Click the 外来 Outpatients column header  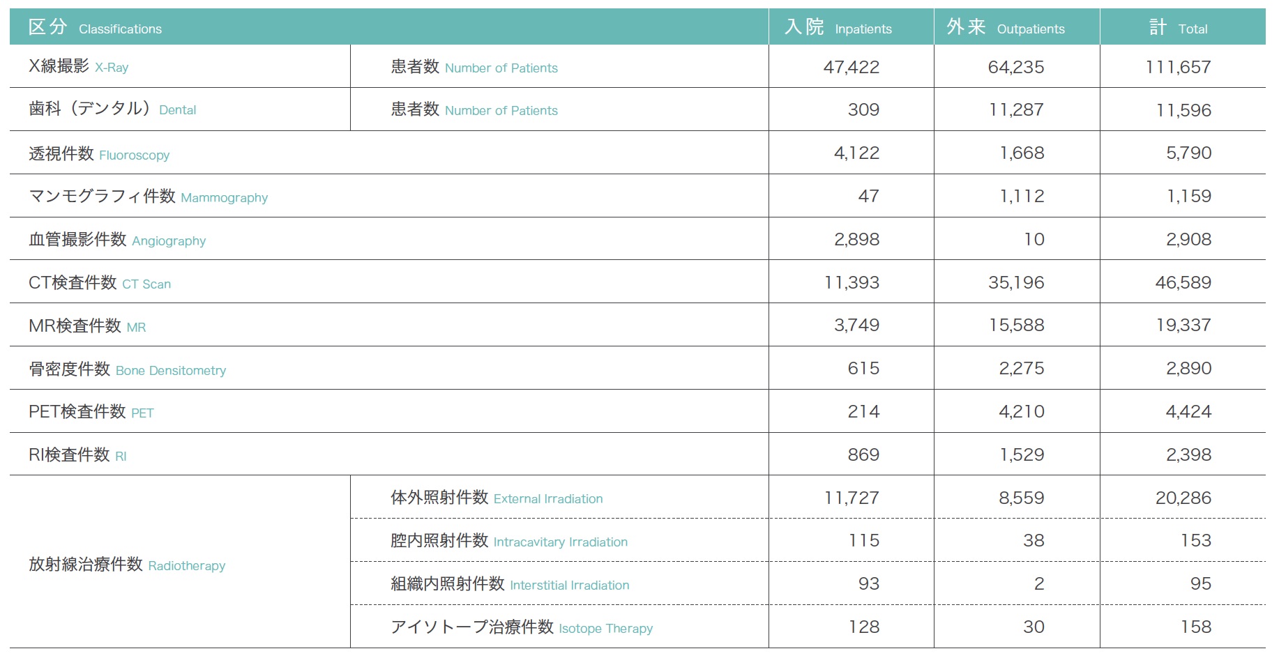pos(1017,27)
